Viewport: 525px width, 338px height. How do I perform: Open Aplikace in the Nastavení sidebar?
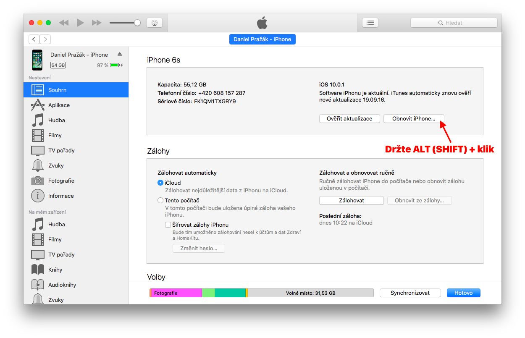[76, 105]
